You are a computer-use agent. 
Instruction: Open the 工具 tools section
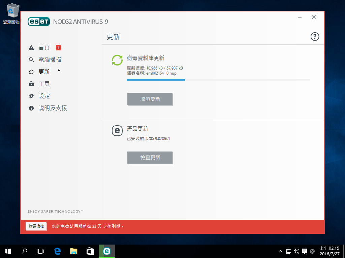[44, 84]
